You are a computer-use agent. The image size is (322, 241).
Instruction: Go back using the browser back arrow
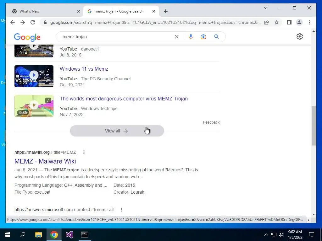[x=13, y=22]
